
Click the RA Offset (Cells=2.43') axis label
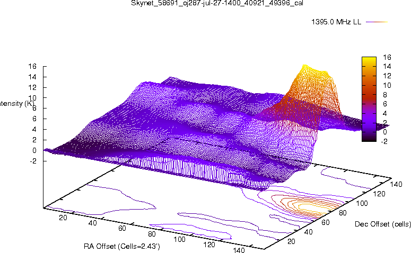122,246
